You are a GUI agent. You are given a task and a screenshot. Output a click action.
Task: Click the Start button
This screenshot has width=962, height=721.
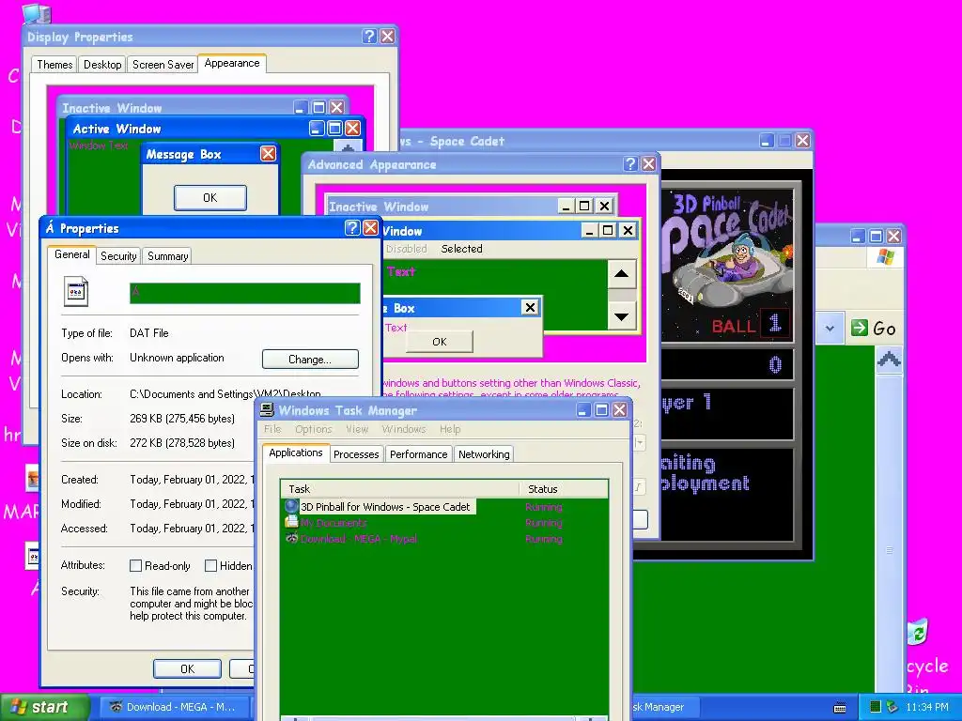[x=43, y=707]
